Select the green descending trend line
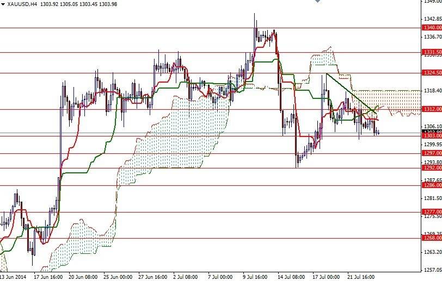The width and height of the screenshot is (442, 281). [x=351, y=93]
